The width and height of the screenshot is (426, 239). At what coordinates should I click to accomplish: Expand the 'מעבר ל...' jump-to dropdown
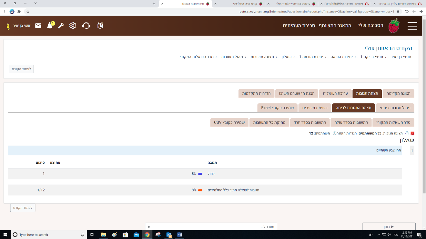(211, 227)
